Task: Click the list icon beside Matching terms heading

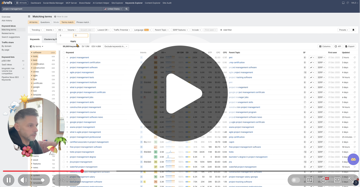Action: click(x=29, y=16)
